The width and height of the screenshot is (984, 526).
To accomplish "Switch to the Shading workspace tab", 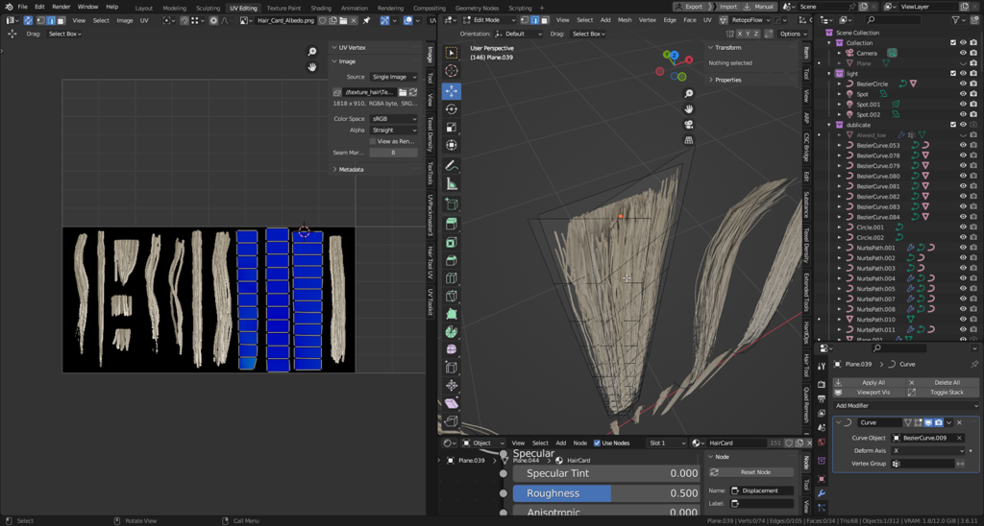I will pyautogui.click(x=321, y=8).
